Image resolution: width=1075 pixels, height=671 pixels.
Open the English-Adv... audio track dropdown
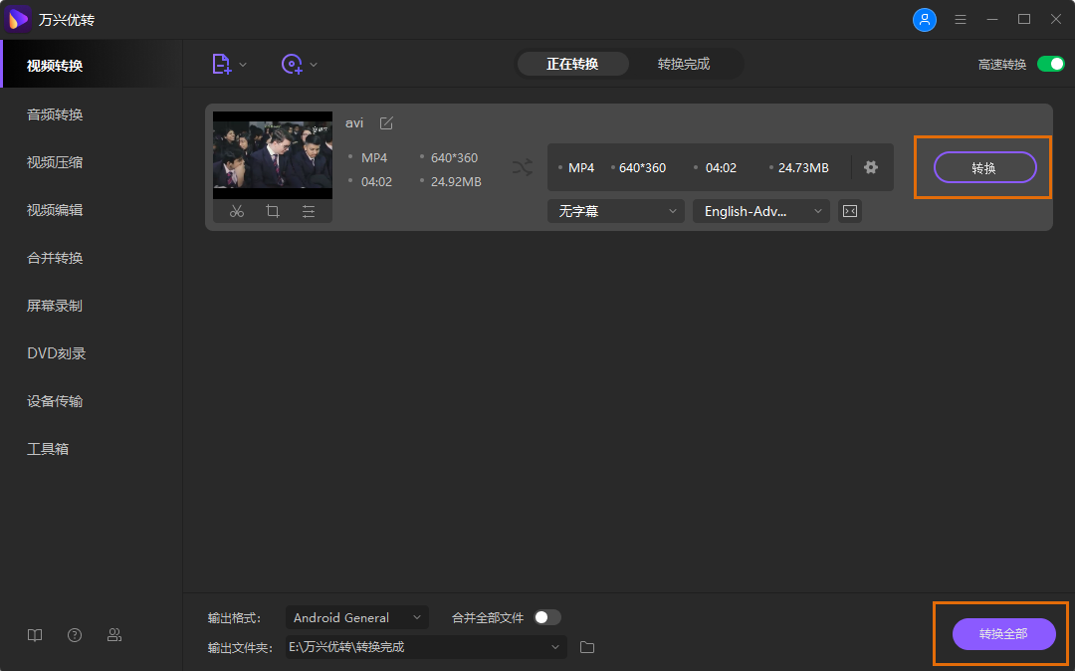[x=761, y=211]
